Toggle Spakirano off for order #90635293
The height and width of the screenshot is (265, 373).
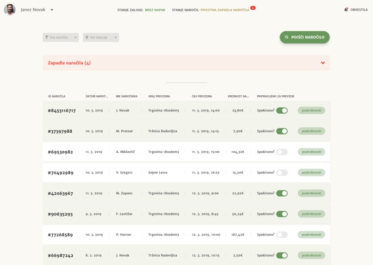[x=282, y=214]
